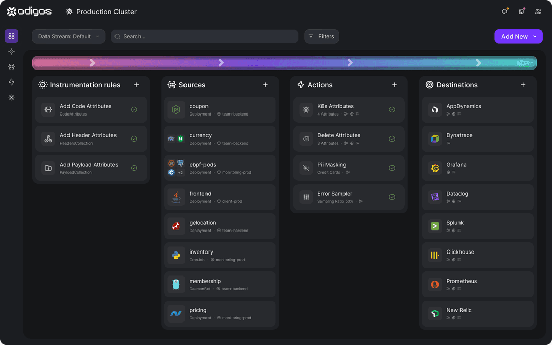
Task: Open Instrumentation rules in left sidebar
Action: (11, 52)
